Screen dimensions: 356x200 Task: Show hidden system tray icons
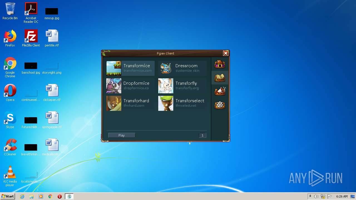(x=310, y=196)
